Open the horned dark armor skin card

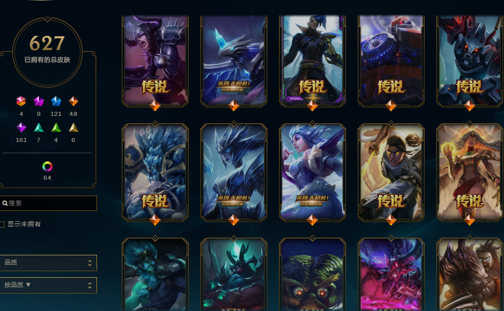point(155,61)
